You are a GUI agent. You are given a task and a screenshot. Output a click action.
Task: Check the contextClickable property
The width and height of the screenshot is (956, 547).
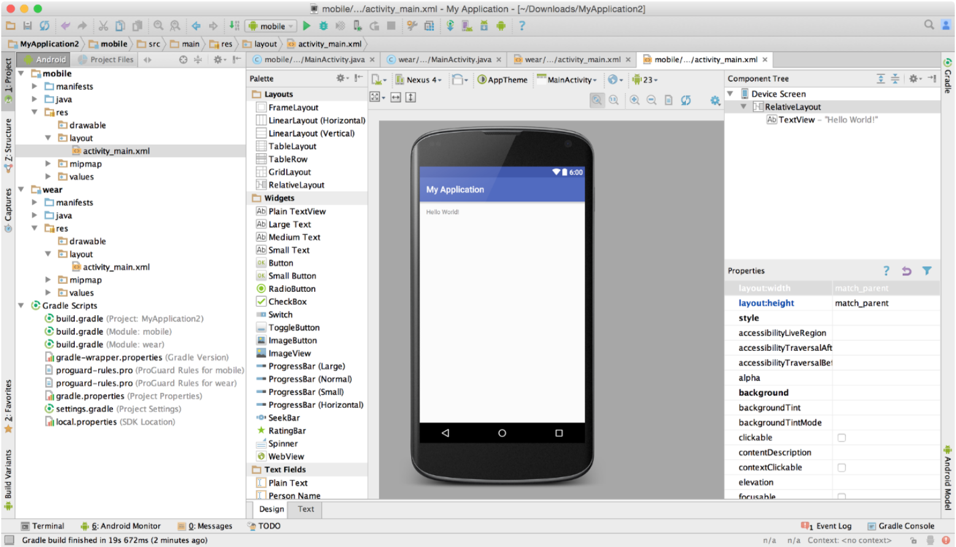tap(841, 467)
